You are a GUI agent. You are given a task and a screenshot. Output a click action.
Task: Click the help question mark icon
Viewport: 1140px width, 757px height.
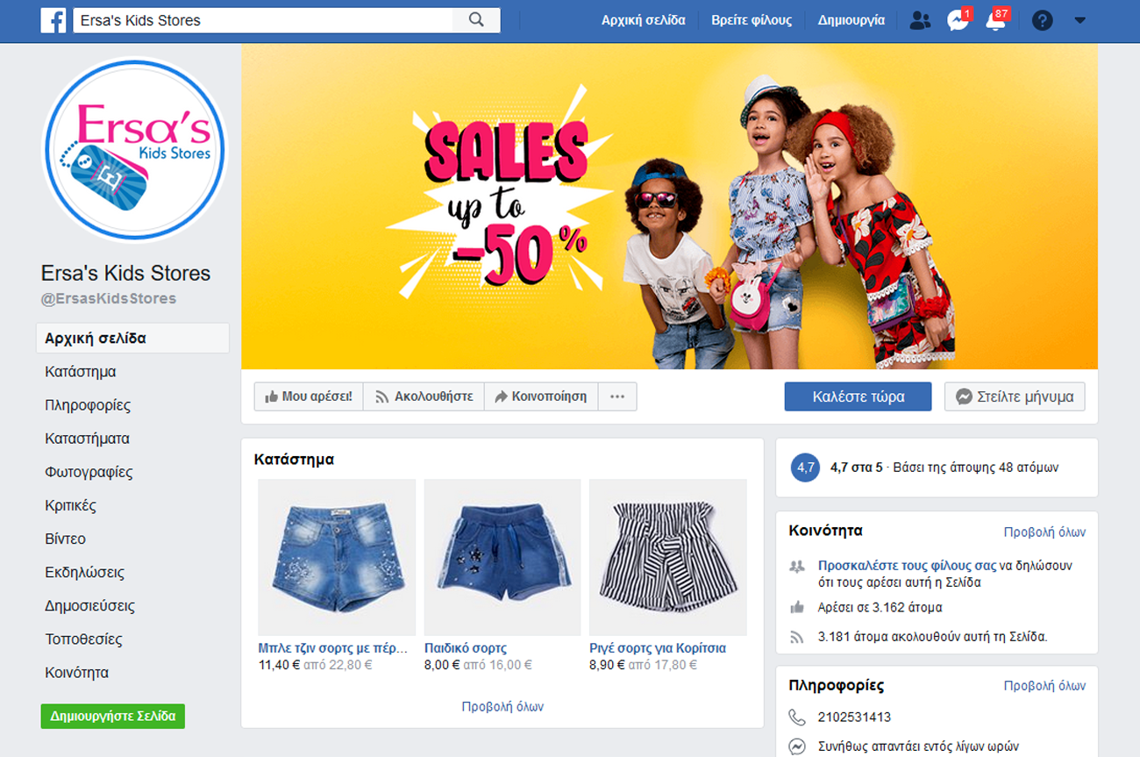coord(1042,20)
